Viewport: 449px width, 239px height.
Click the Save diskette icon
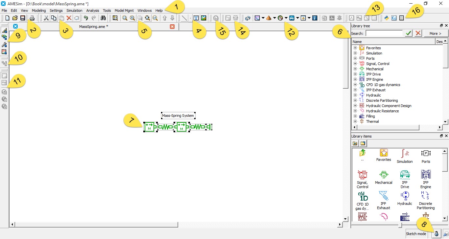pos(23,18)
